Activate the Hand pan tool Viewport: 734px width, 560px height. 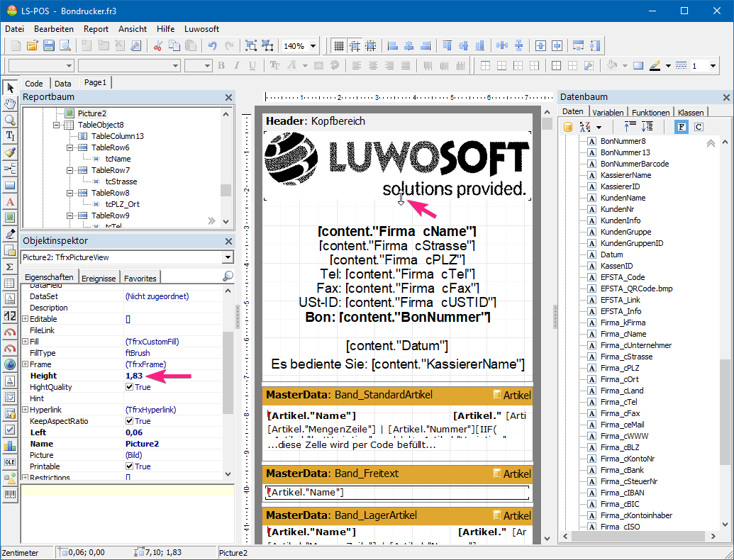(x=10, y=104)
